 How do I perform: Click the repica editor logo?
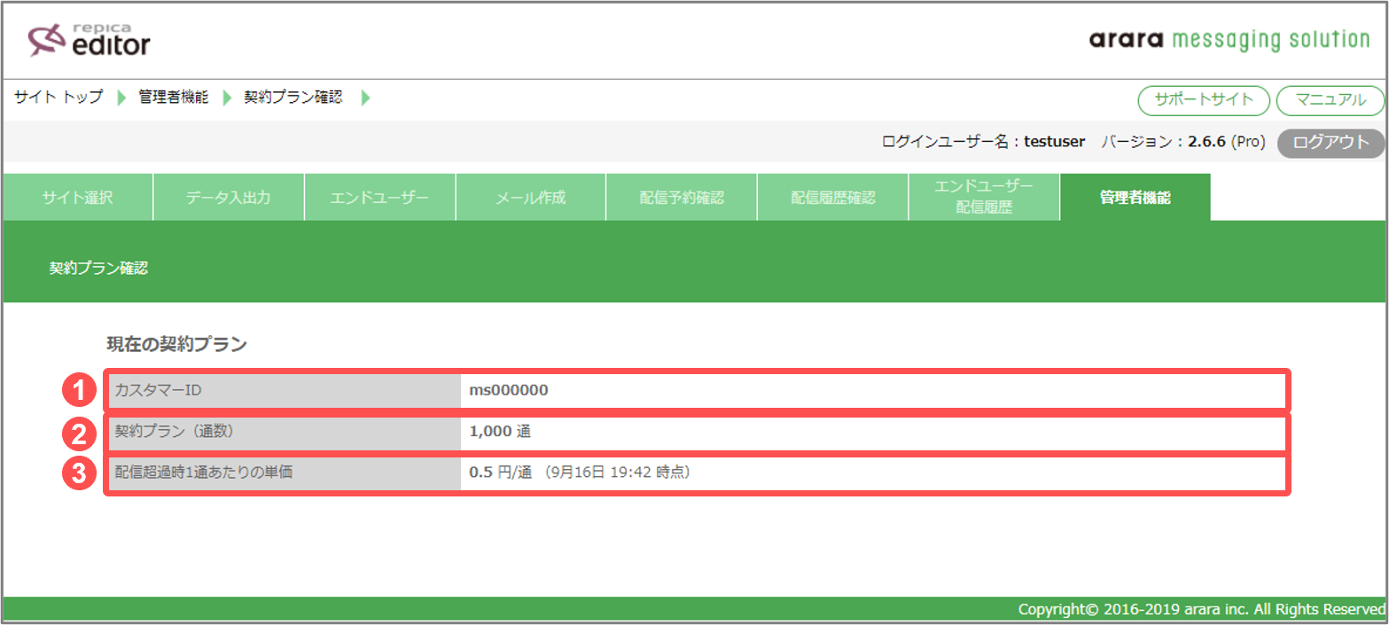pyautogui.click(x=90, y=40)
